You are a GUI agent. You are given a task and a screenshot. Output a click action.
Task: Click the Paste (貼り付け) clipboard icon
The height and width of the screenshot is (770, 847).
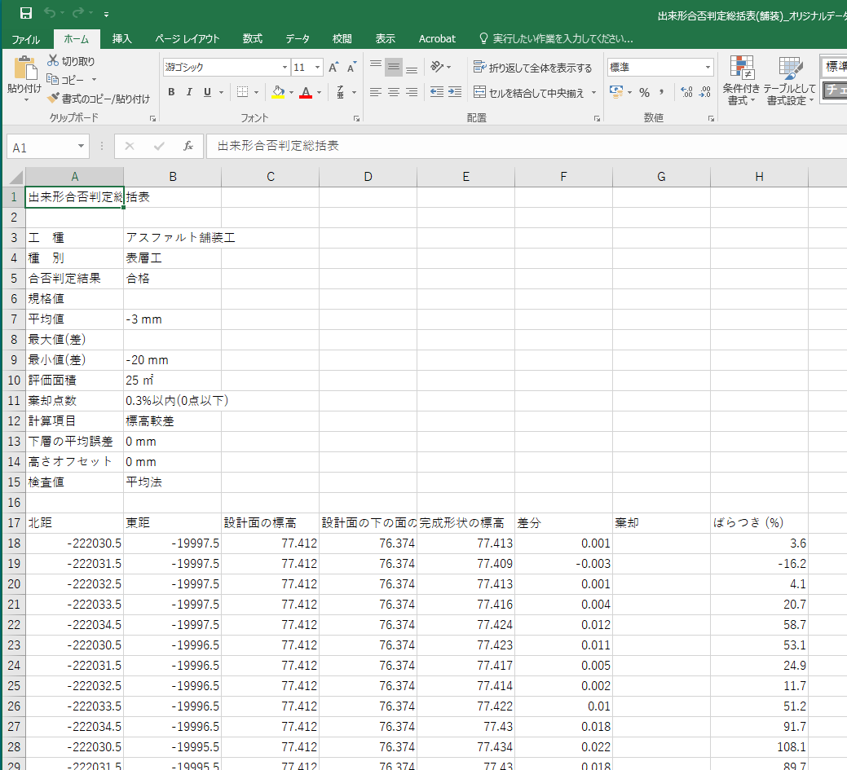[24, 68]
